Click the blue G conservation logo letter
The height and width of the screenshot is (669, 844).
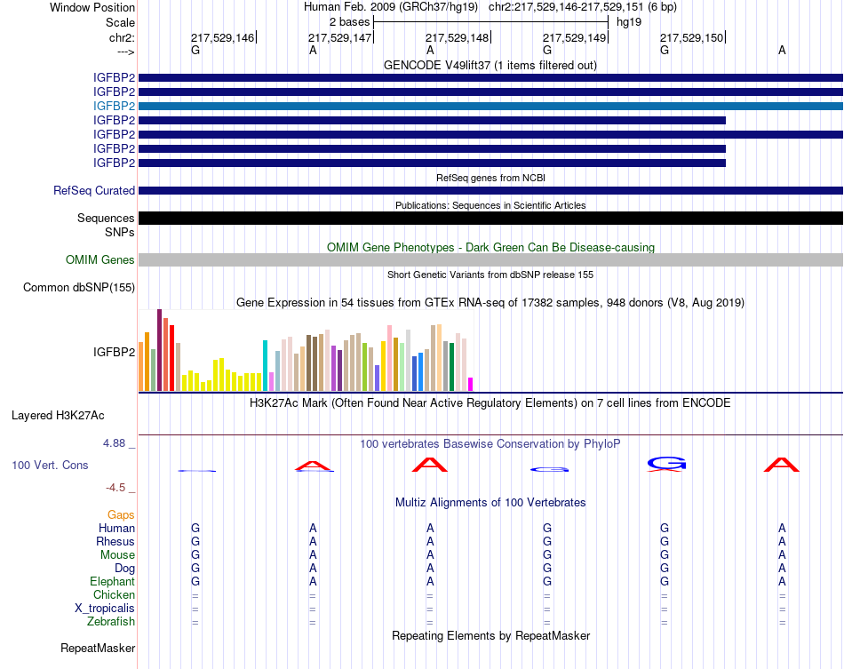click(x=666, y=463)
